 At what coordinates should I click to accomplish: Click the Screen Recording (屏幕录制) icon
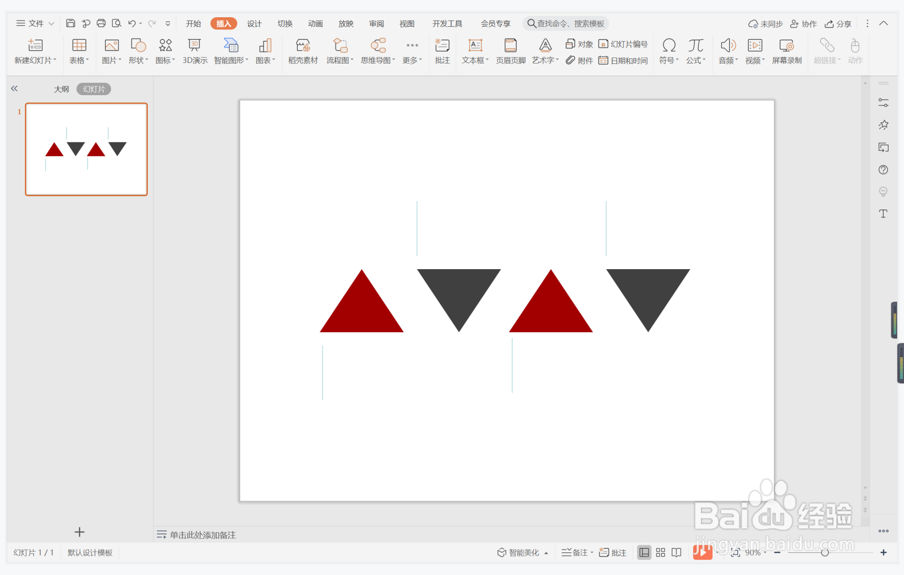(x=787, y=51)
